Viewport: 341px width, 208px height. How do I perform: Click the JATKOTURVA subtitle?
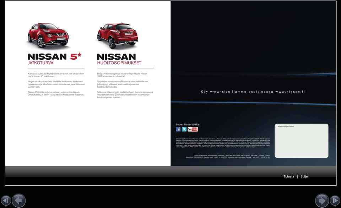coord(40,63)
